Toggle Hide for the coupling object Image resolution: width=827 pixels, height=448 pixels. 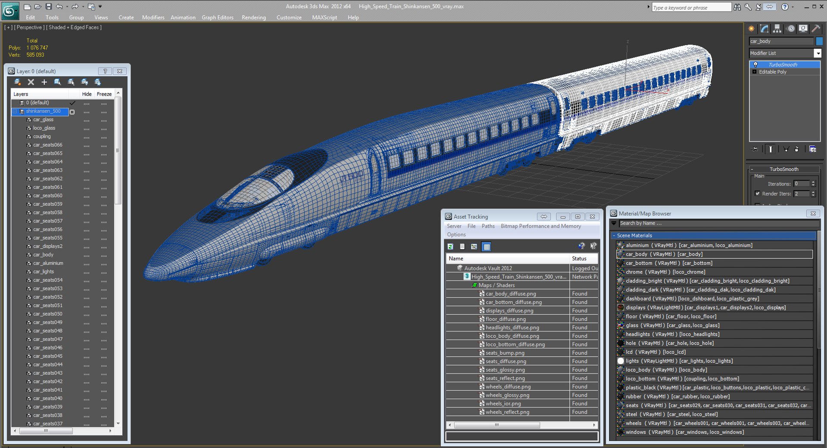87,137
